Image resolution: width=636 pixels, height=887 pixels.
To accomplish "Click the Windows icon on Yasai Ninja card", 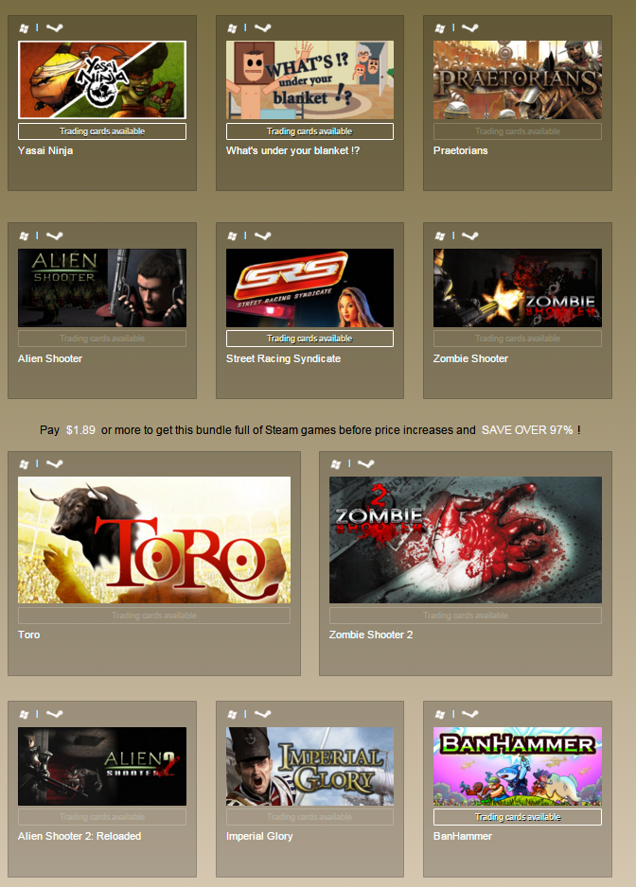I will (24, 27).
